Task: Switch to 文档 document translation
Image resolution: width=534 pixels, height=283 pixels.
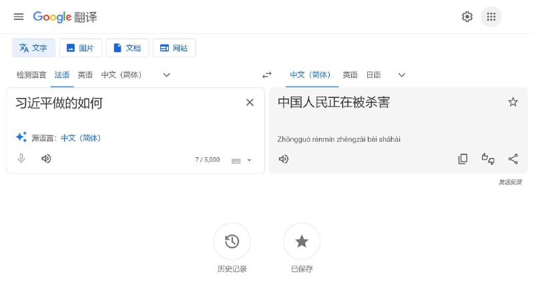Action: pyautogui.click(x=127, y=48)
